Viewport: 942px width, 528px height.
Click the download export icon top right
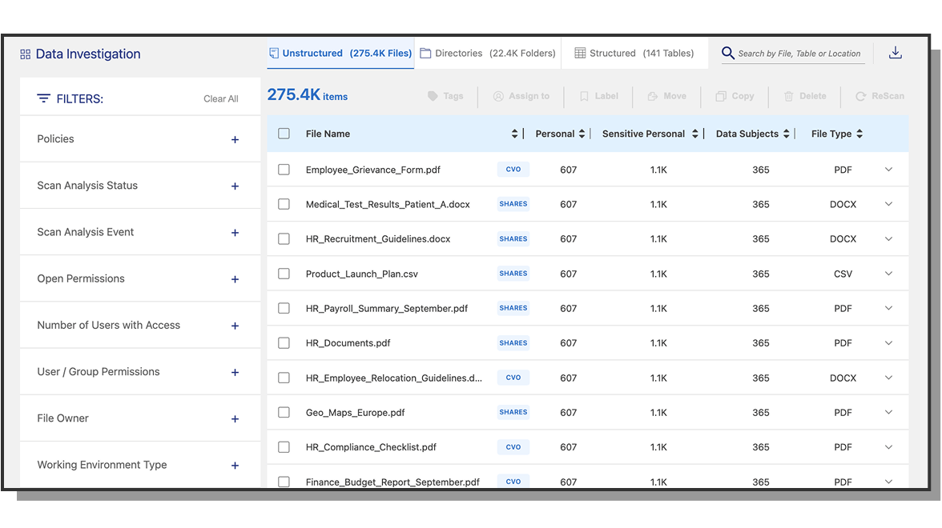tap(895, 52)
